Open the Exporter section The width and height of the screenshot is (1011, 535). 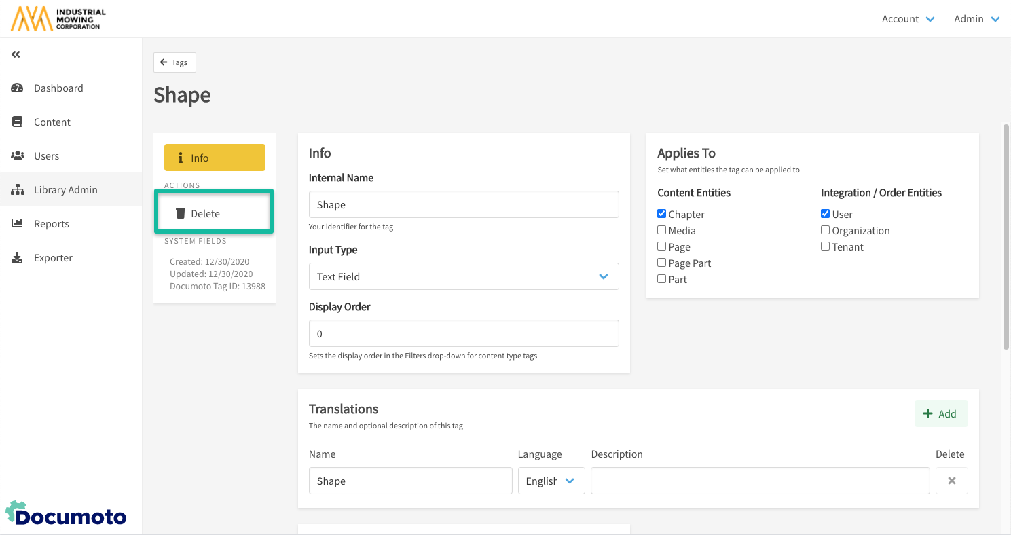(x=53, y=258)
